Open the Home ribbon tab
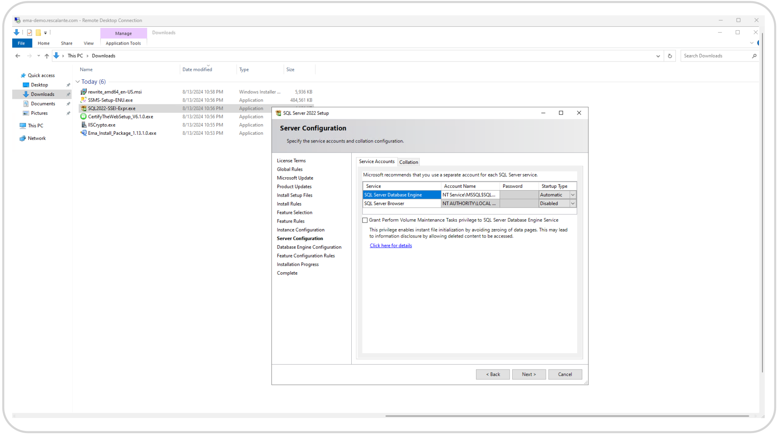778x437 pixels. (43, 43)
